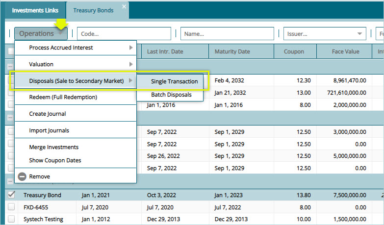
Task: Click the Name search field
Action: (x=227, y=33)
